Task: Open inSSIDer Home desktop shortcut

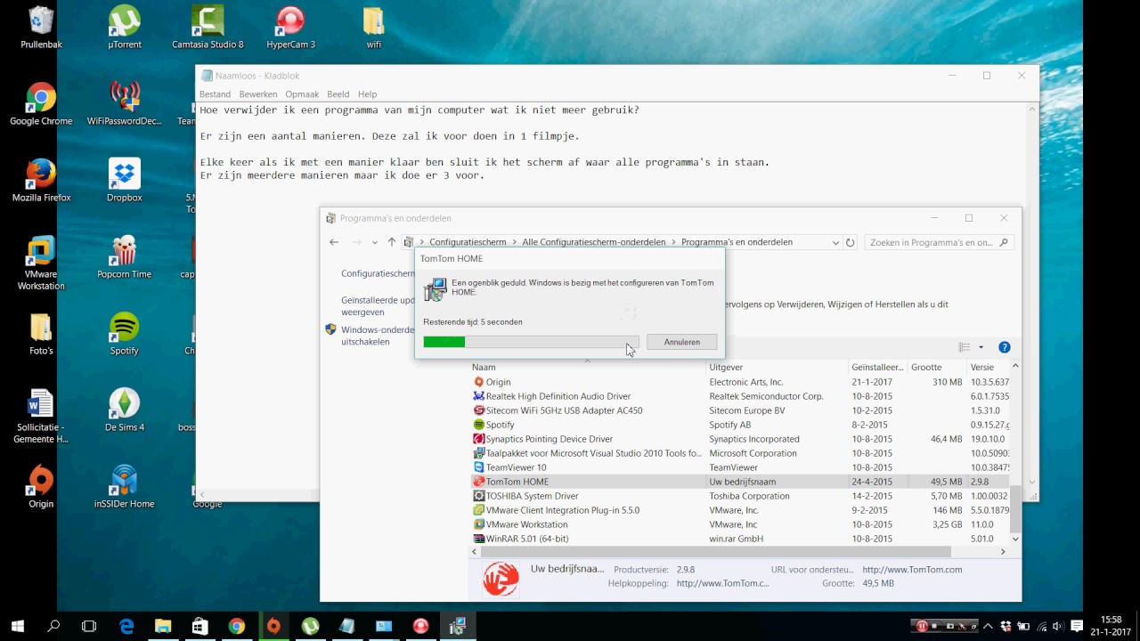Action: click(125, 487)
